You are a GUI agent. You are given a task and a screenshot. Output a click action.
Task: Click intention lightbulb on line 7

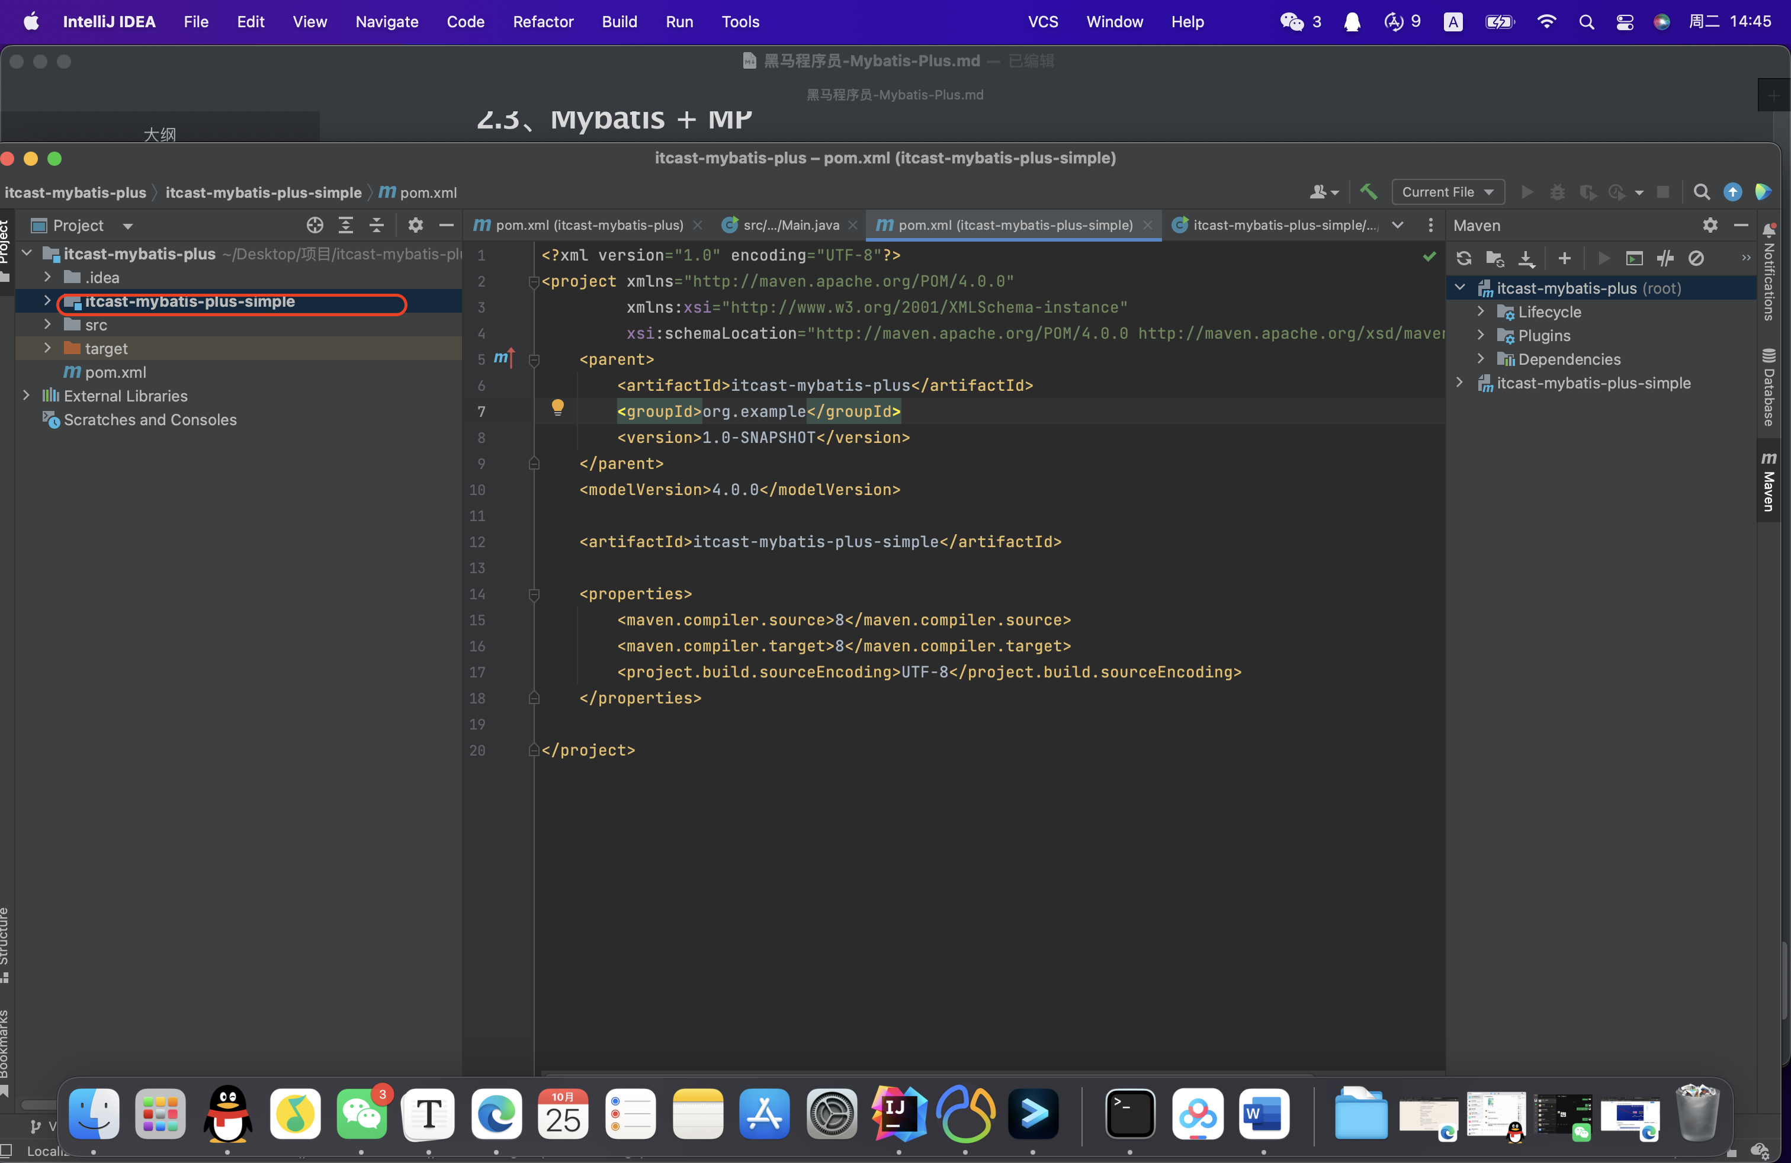pyautogui.click(x=558, y=407)
